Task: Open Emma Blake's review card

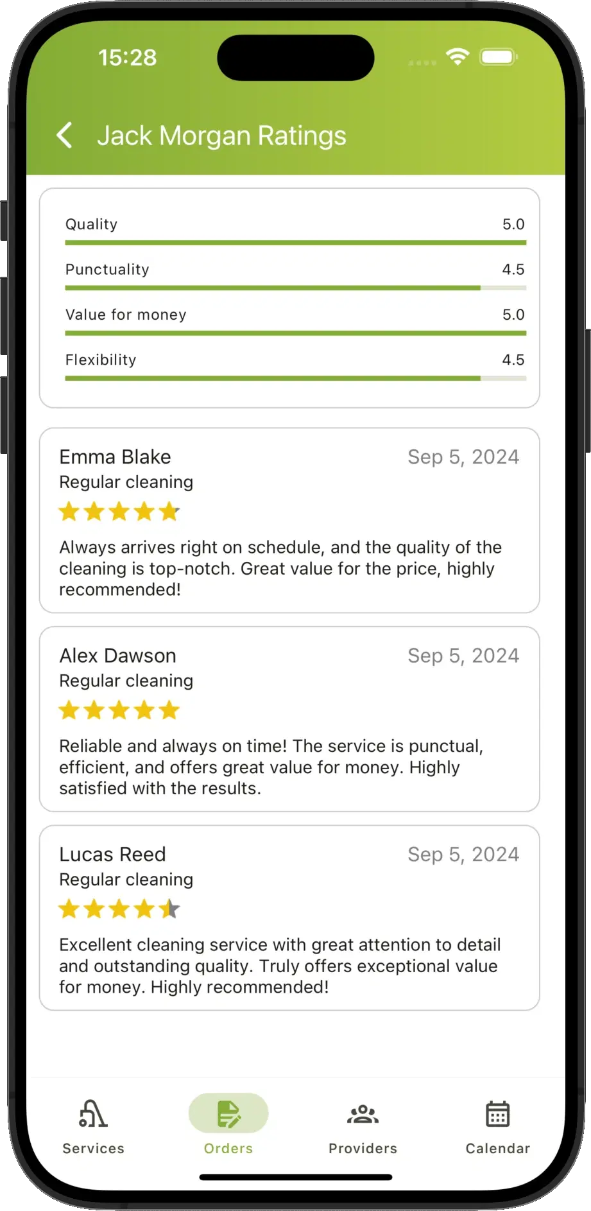Action: [289, 521]
